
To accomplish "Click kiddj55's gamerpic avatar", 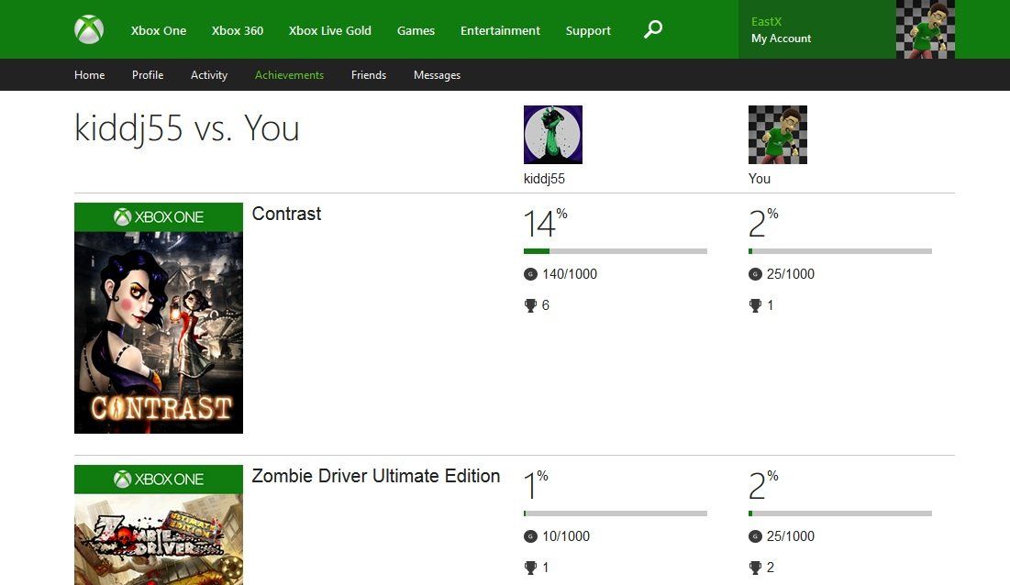I will [x=552, y=134].
